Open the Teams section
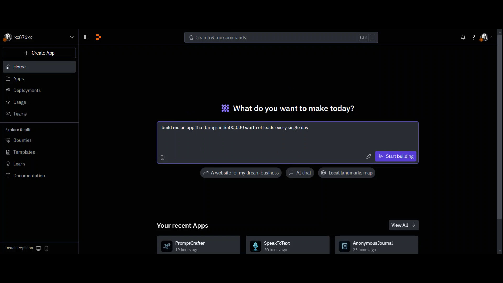 point(39,114)
